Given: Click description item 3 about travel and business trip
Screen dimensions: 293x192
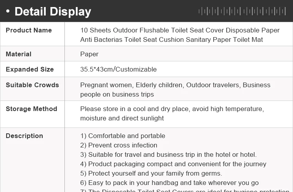Looking at the screenshot, I should pyautogui.click(x=168, y=154).
